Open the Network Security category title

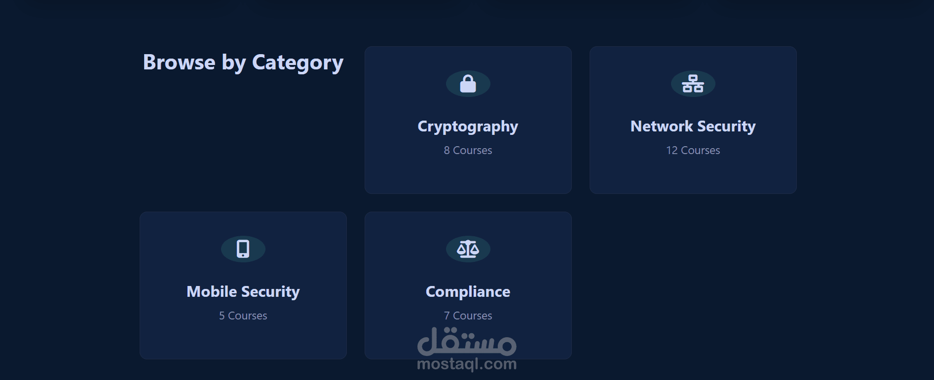click(693, 127)
